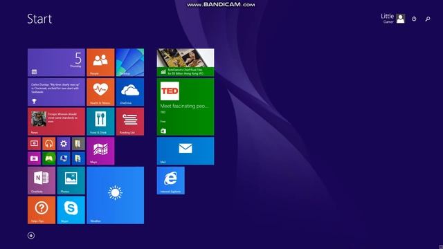This screenshot has height=249, width=443.
Task: Open the small blue File Explorer tile
Action: [x=78, y=158]
